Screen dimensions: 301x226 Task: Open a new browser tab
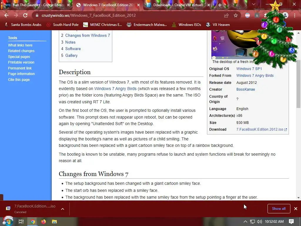[x=220, y=5]
